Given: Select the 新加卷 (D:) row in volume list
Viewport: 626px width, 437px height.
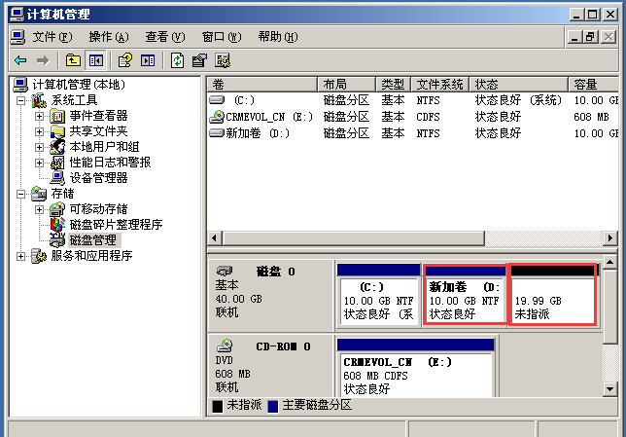Looking at the screenshot, I should click(x=413, y=133).
